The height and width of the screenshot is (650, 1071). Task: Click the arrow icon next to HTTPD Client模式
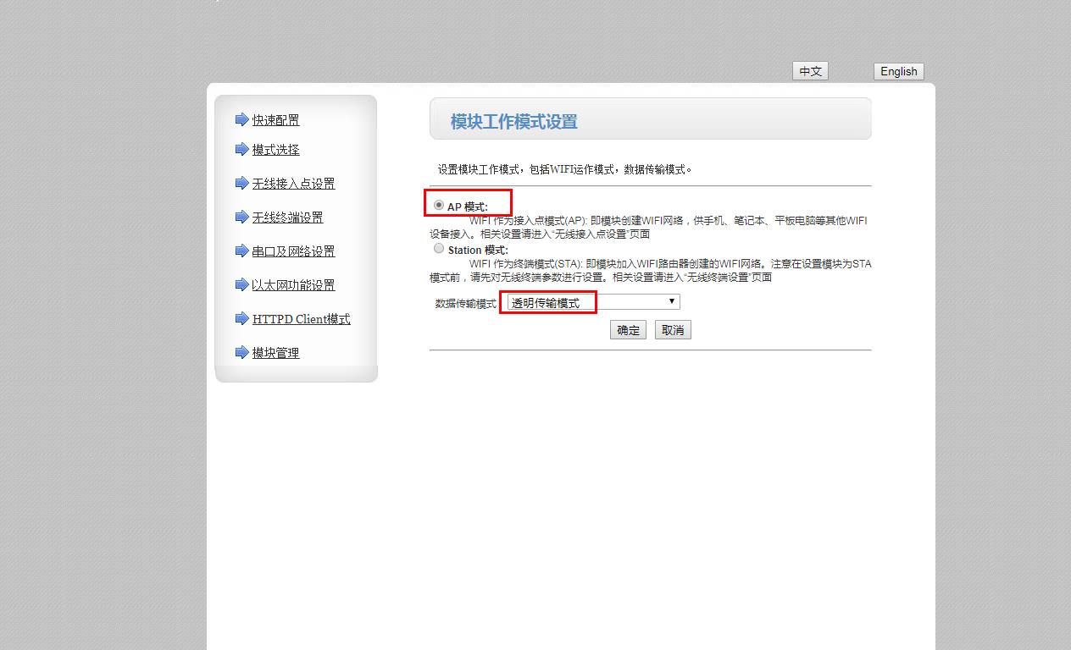click(241, 318)
